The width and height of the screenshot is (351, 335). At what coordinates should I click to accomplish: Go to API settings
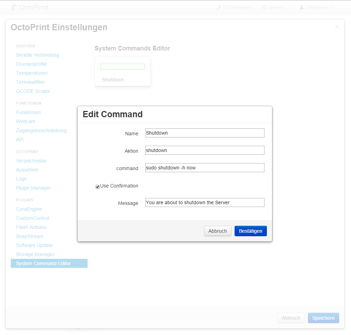click(x=20, y=139)
